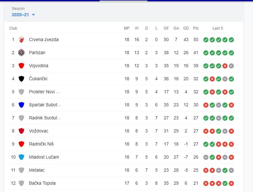Click the black Čukarički shield icon
Screen dimensions: 253x192
pyautogui.click(x=21, y=79)
